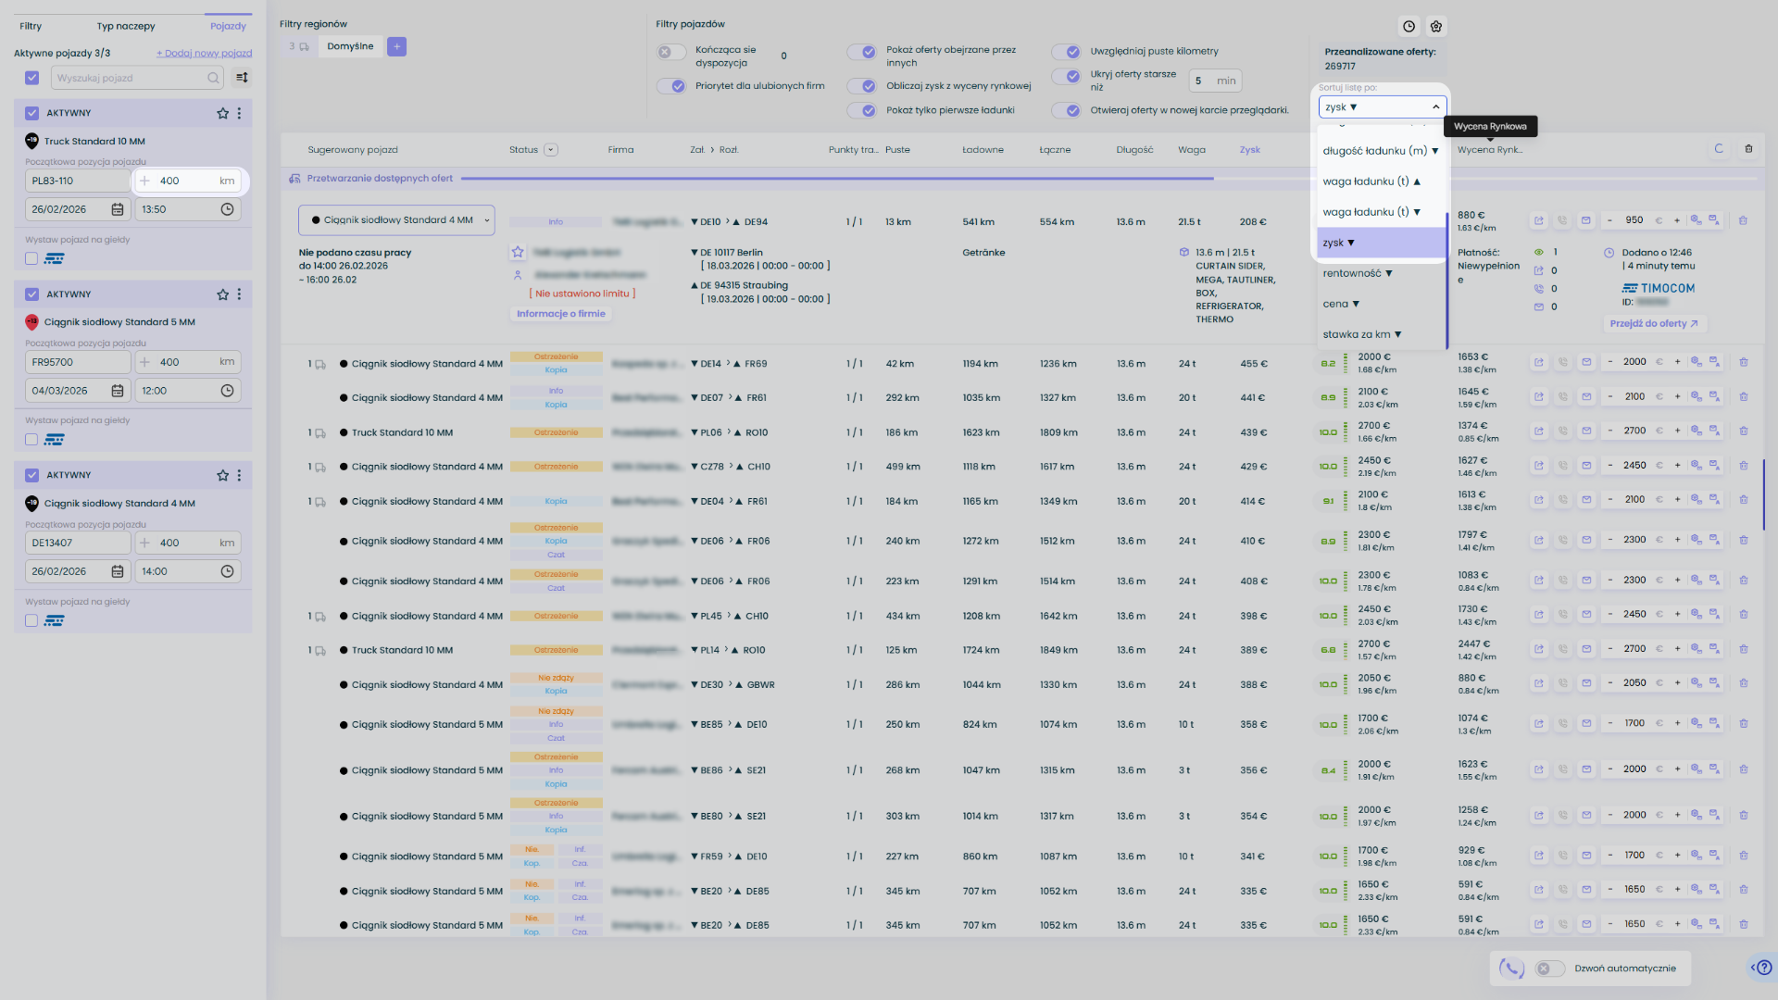Click 'Przejdź do oferty' button
This screenshot has height=1000, width=1778.
tap(1654, 324)
